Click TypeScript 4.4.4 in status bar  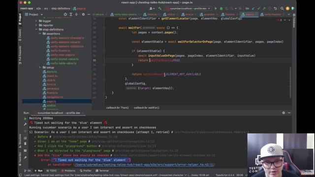tap(225, 175)
